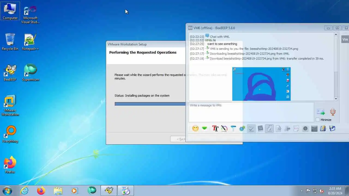Viewport: 349px width, 196px height.
Task: Click the code brackets icon in chat toolbar
Action: (296, 128)
